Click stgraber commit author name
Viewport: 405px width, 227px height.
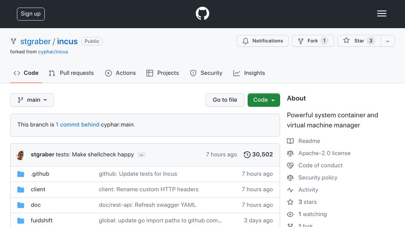point(43,154)
